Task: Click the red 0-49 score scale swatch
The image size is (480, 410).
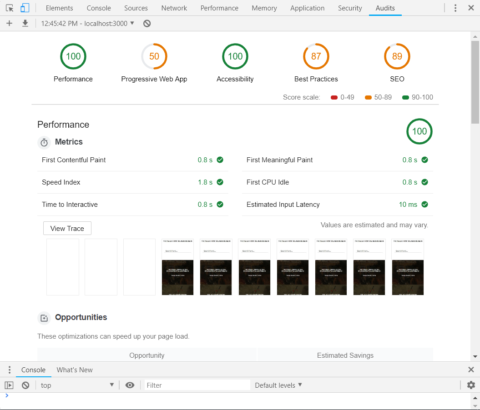Action: (334, 98)
